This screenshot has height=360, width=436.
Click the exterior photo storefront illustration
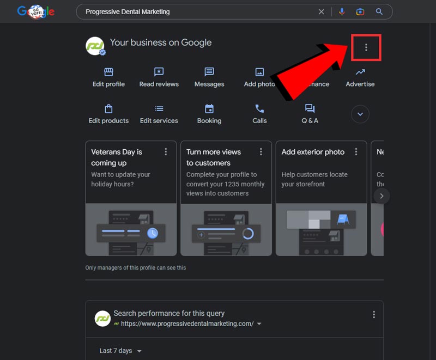pyautogui.click(x=321, y=229)
